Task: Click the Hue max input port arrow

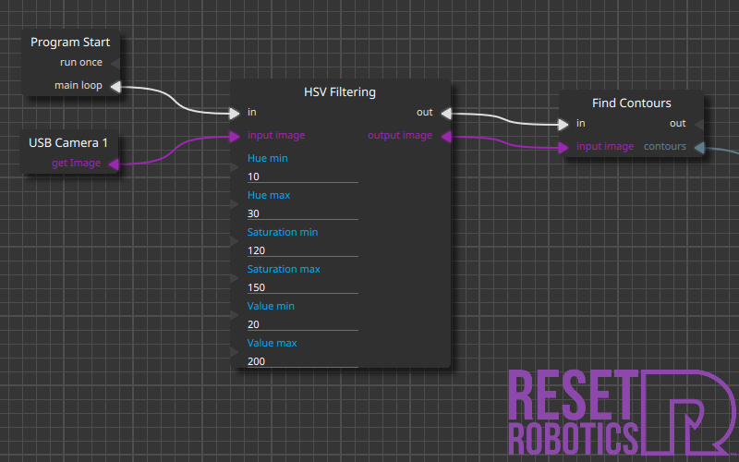Action: coord(235,204)
